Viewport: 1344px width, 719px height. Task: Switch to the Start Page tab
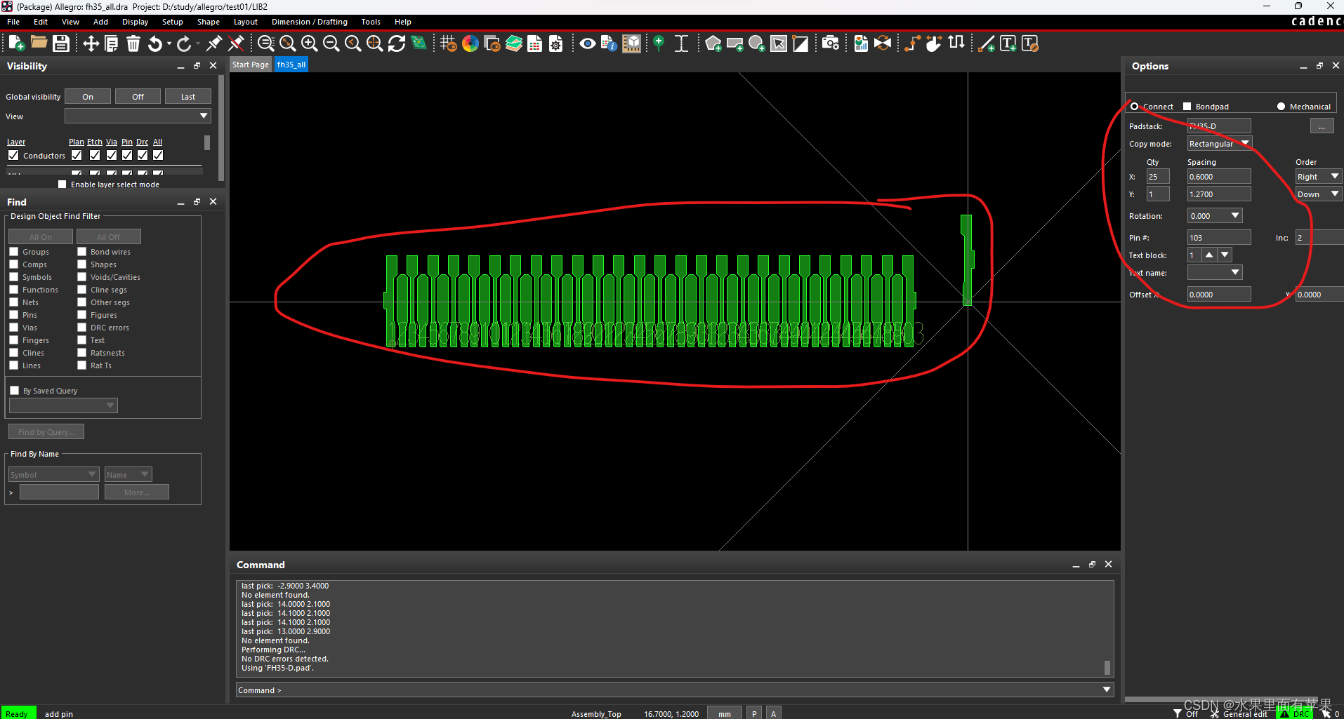[x=251, y=65]
